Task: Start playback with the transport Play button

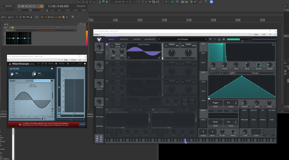Action: pyautogui.click(x=27, y=6)
